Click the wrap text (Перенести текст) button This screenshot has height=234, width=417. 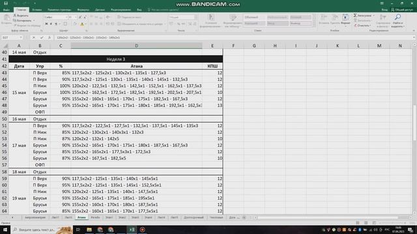130,18
